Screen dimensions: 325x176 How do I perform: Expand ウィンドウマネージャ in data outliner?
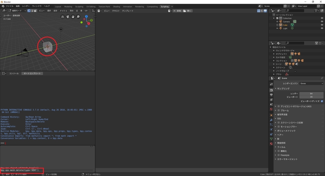274,51
